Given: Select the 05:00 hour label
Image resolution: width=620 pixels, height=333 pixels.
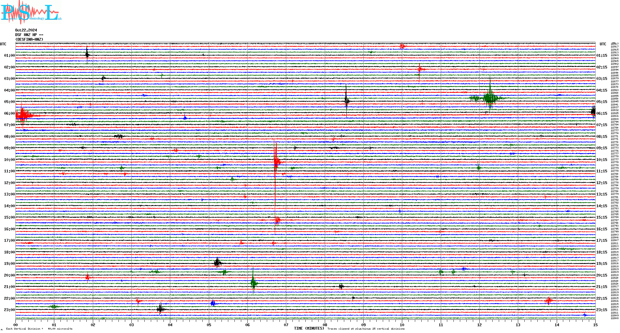Looking at the screenshot, I should click(x=9, y=102).
